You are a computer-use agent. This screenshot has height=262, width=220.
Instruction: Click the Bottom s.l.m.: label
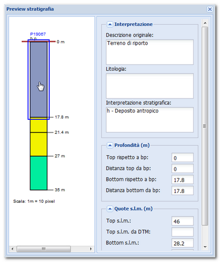[x=122, y=243]
